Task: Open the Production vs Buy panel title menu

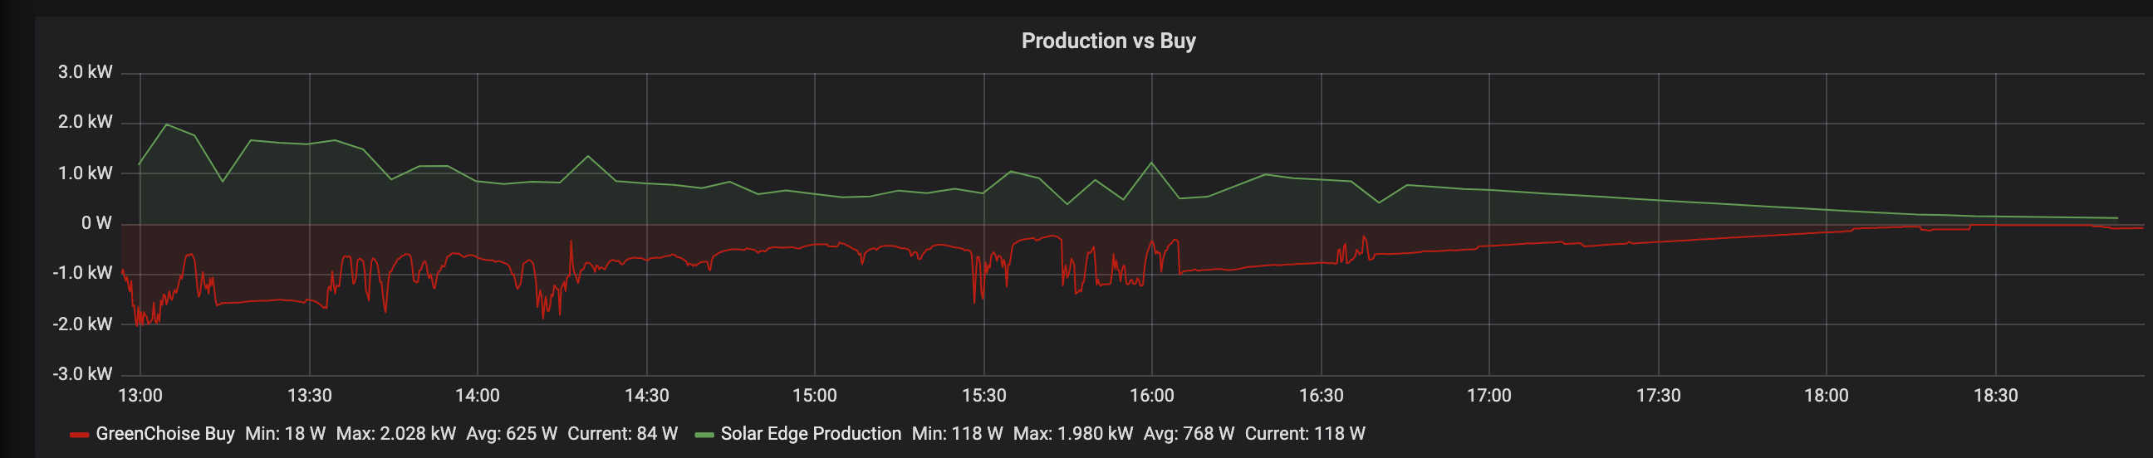Action: [x=1108, y=41]
